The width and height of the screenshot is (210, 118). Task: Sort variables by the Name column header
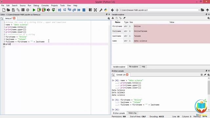[117, 22]
